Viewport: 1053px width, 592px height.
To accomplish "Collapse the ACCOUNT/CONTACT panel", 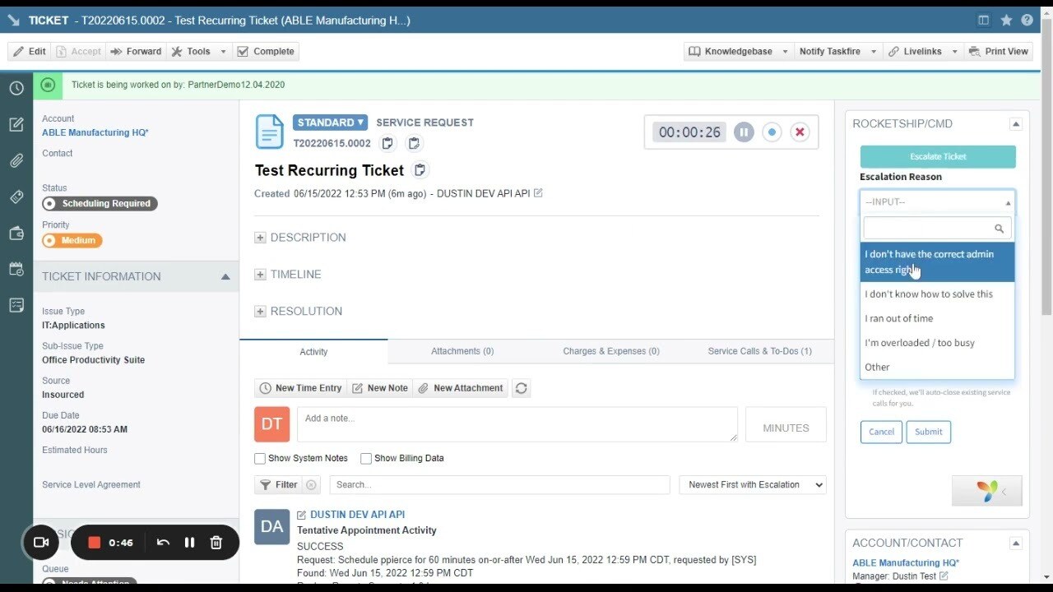I will [1016, 543].
